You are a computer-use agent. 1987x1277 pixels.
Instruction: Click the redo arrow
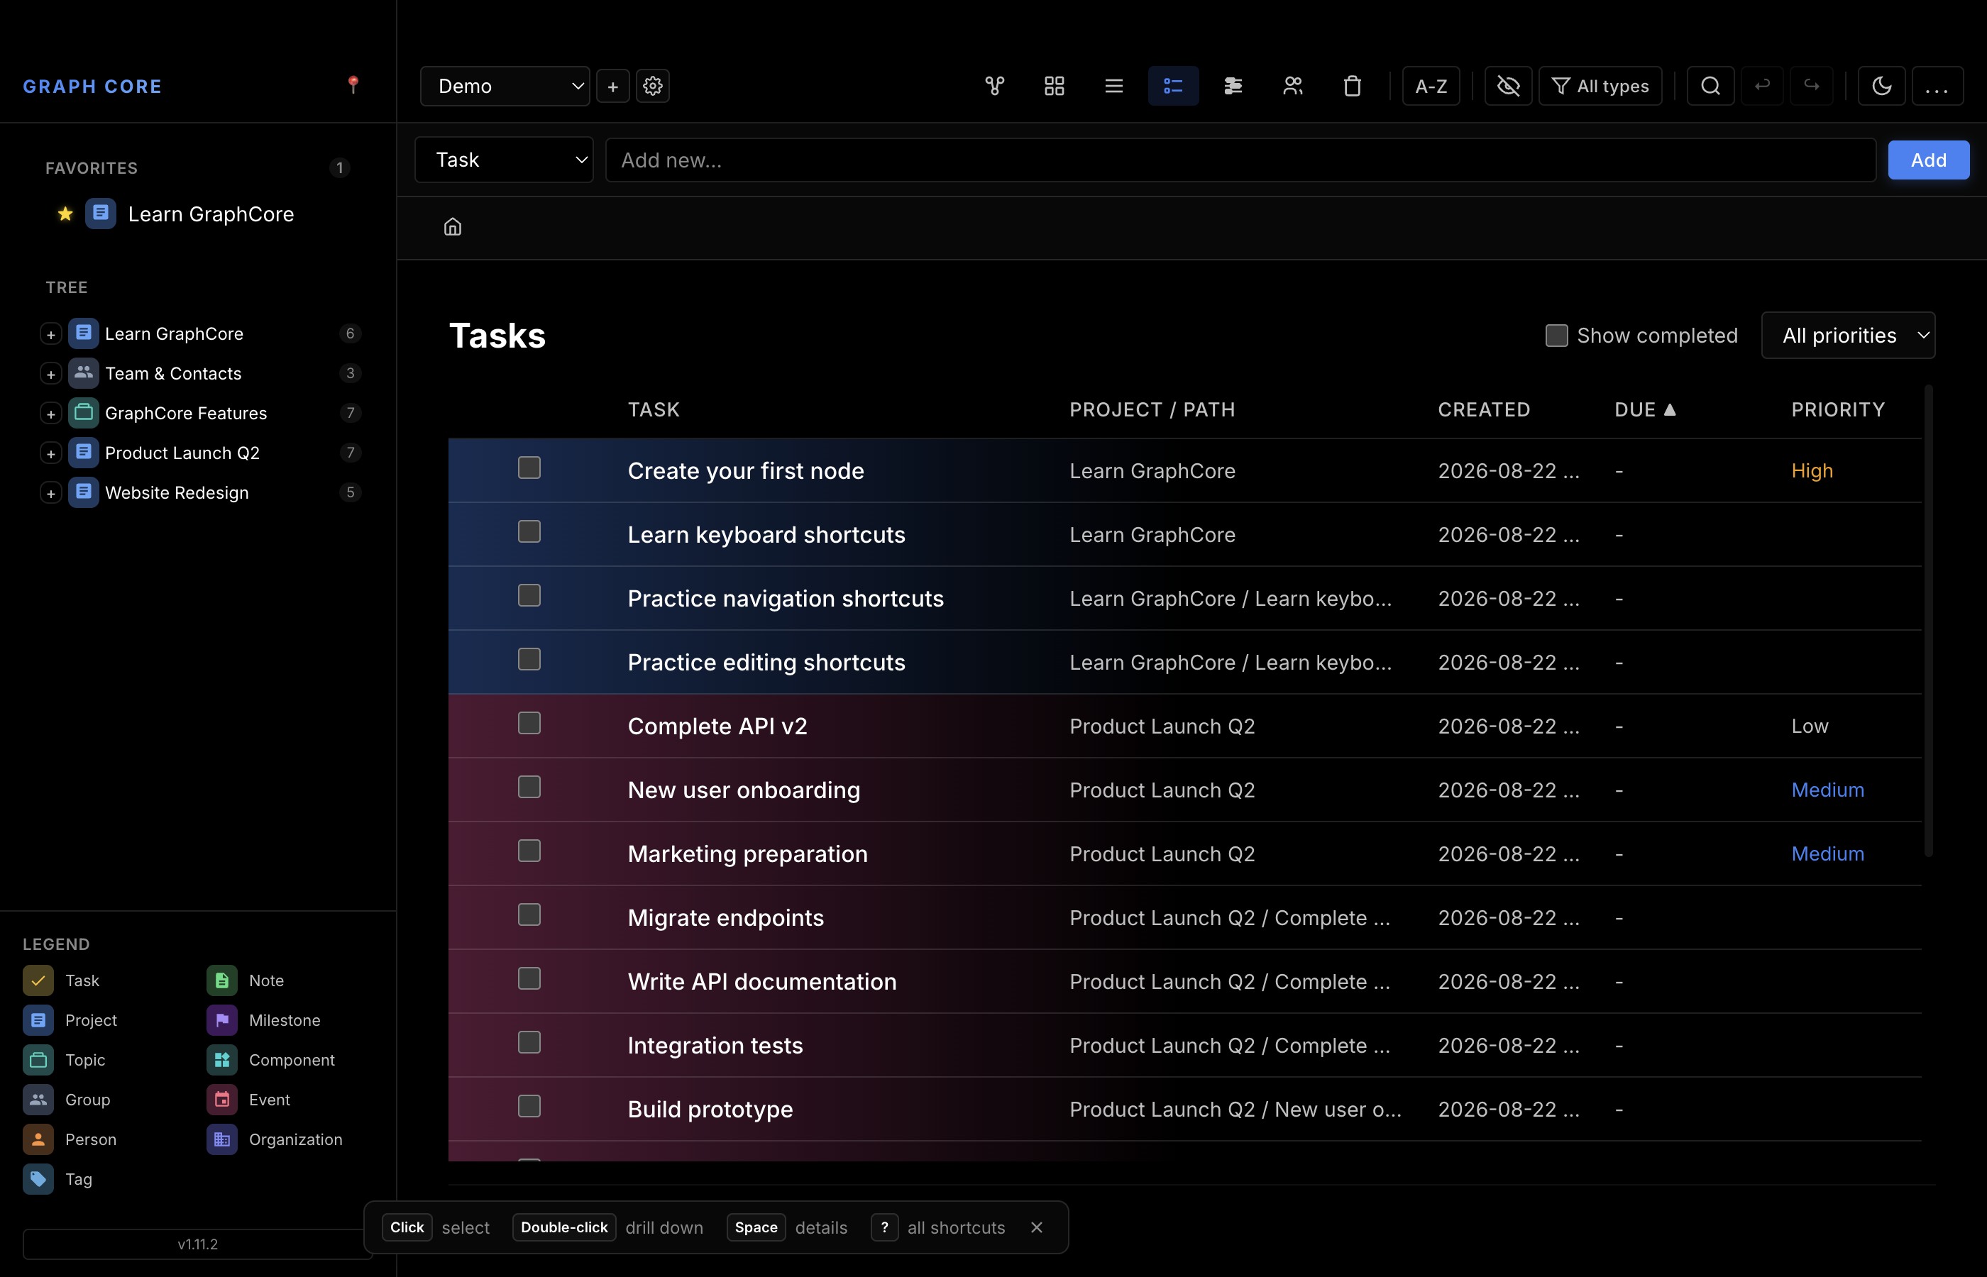point(1812,87)
